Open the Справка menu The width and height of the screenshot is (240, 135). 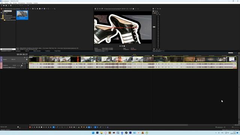36,3
